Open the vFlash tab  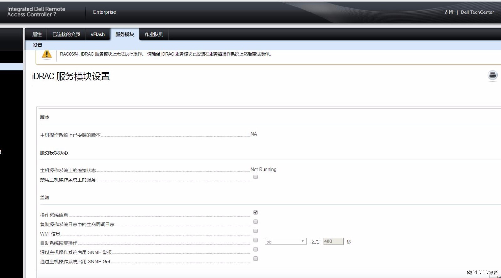98,34
